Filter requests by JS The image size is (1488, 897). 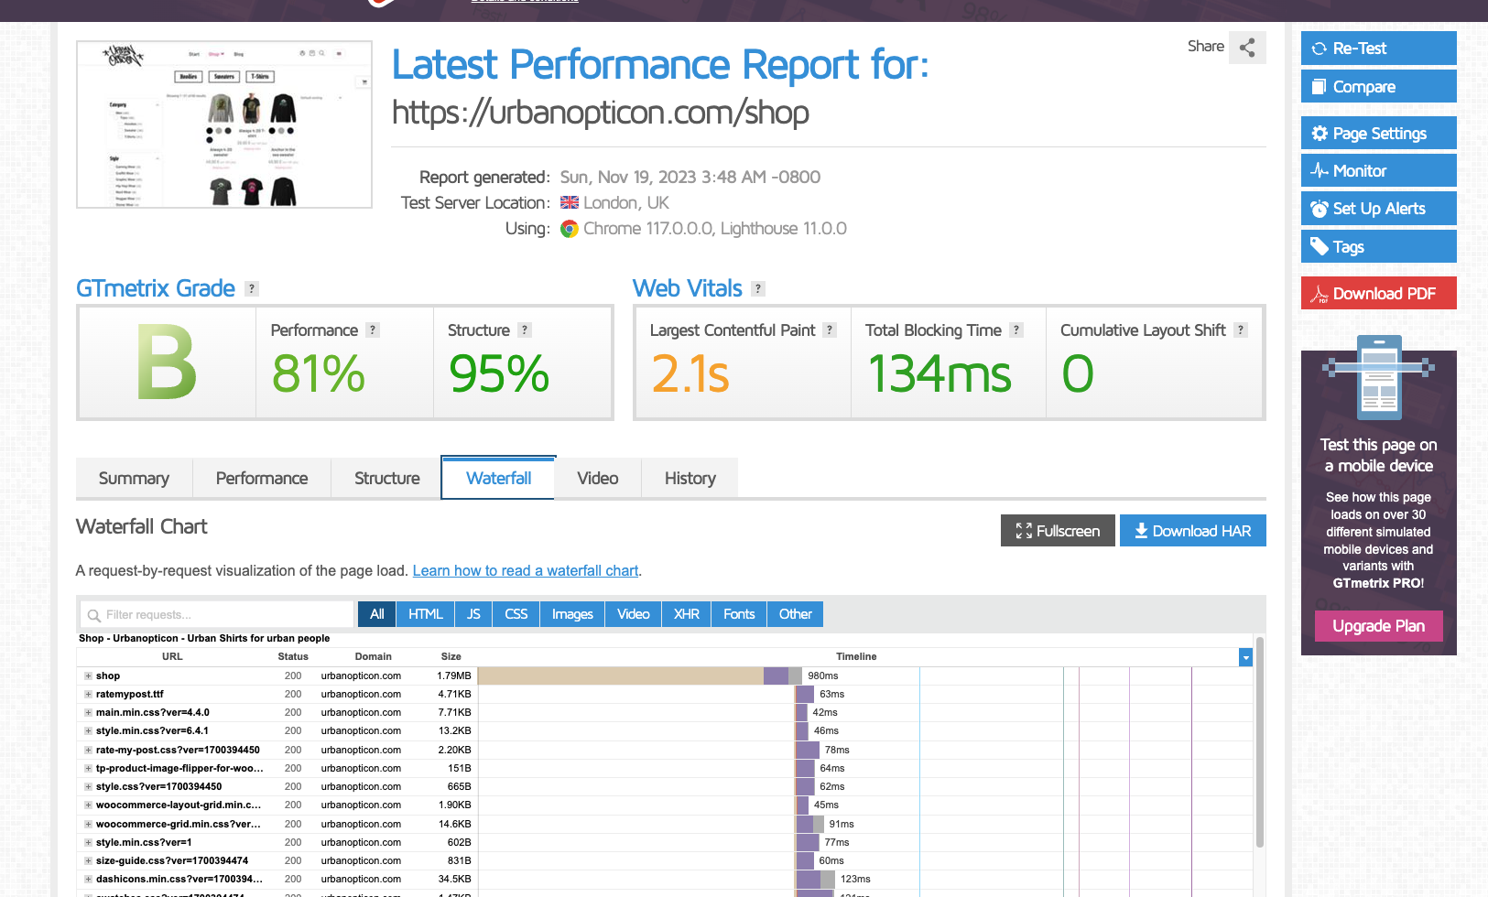coord(473,614)
